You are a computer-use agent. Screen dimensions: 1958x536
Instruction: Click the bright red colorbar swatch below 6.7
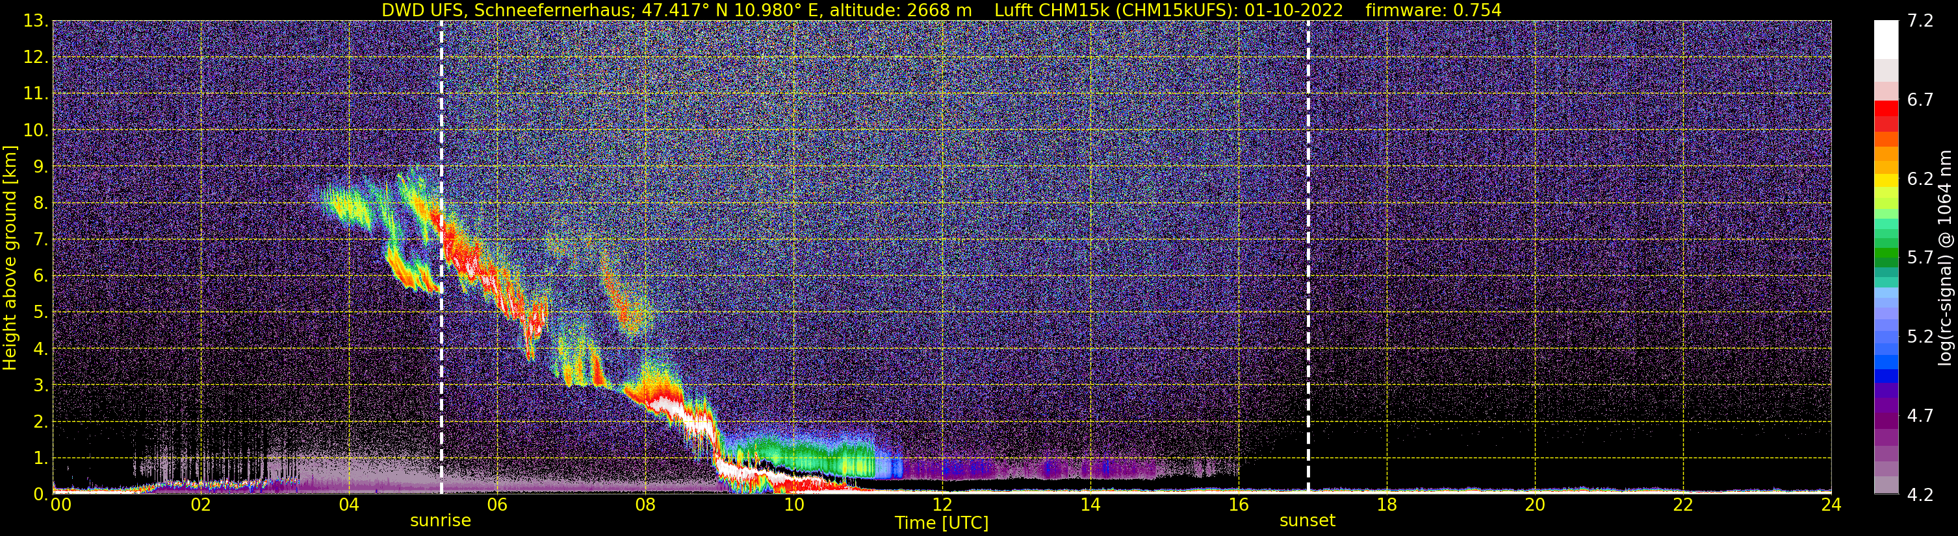(x=1886, y=108)
